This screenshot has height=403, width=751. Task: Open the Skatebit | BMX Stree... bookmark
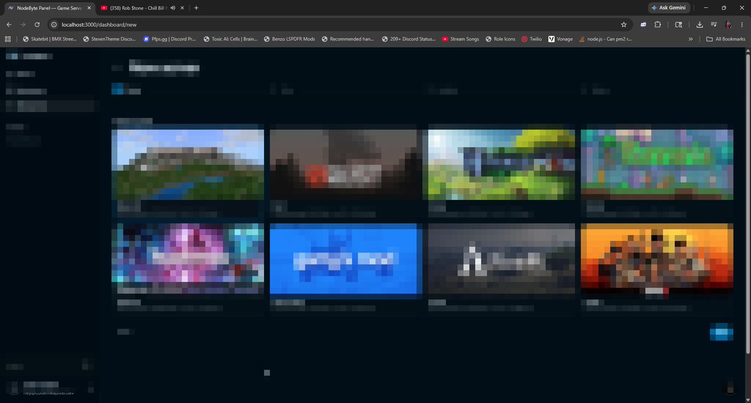click(49, 39)
